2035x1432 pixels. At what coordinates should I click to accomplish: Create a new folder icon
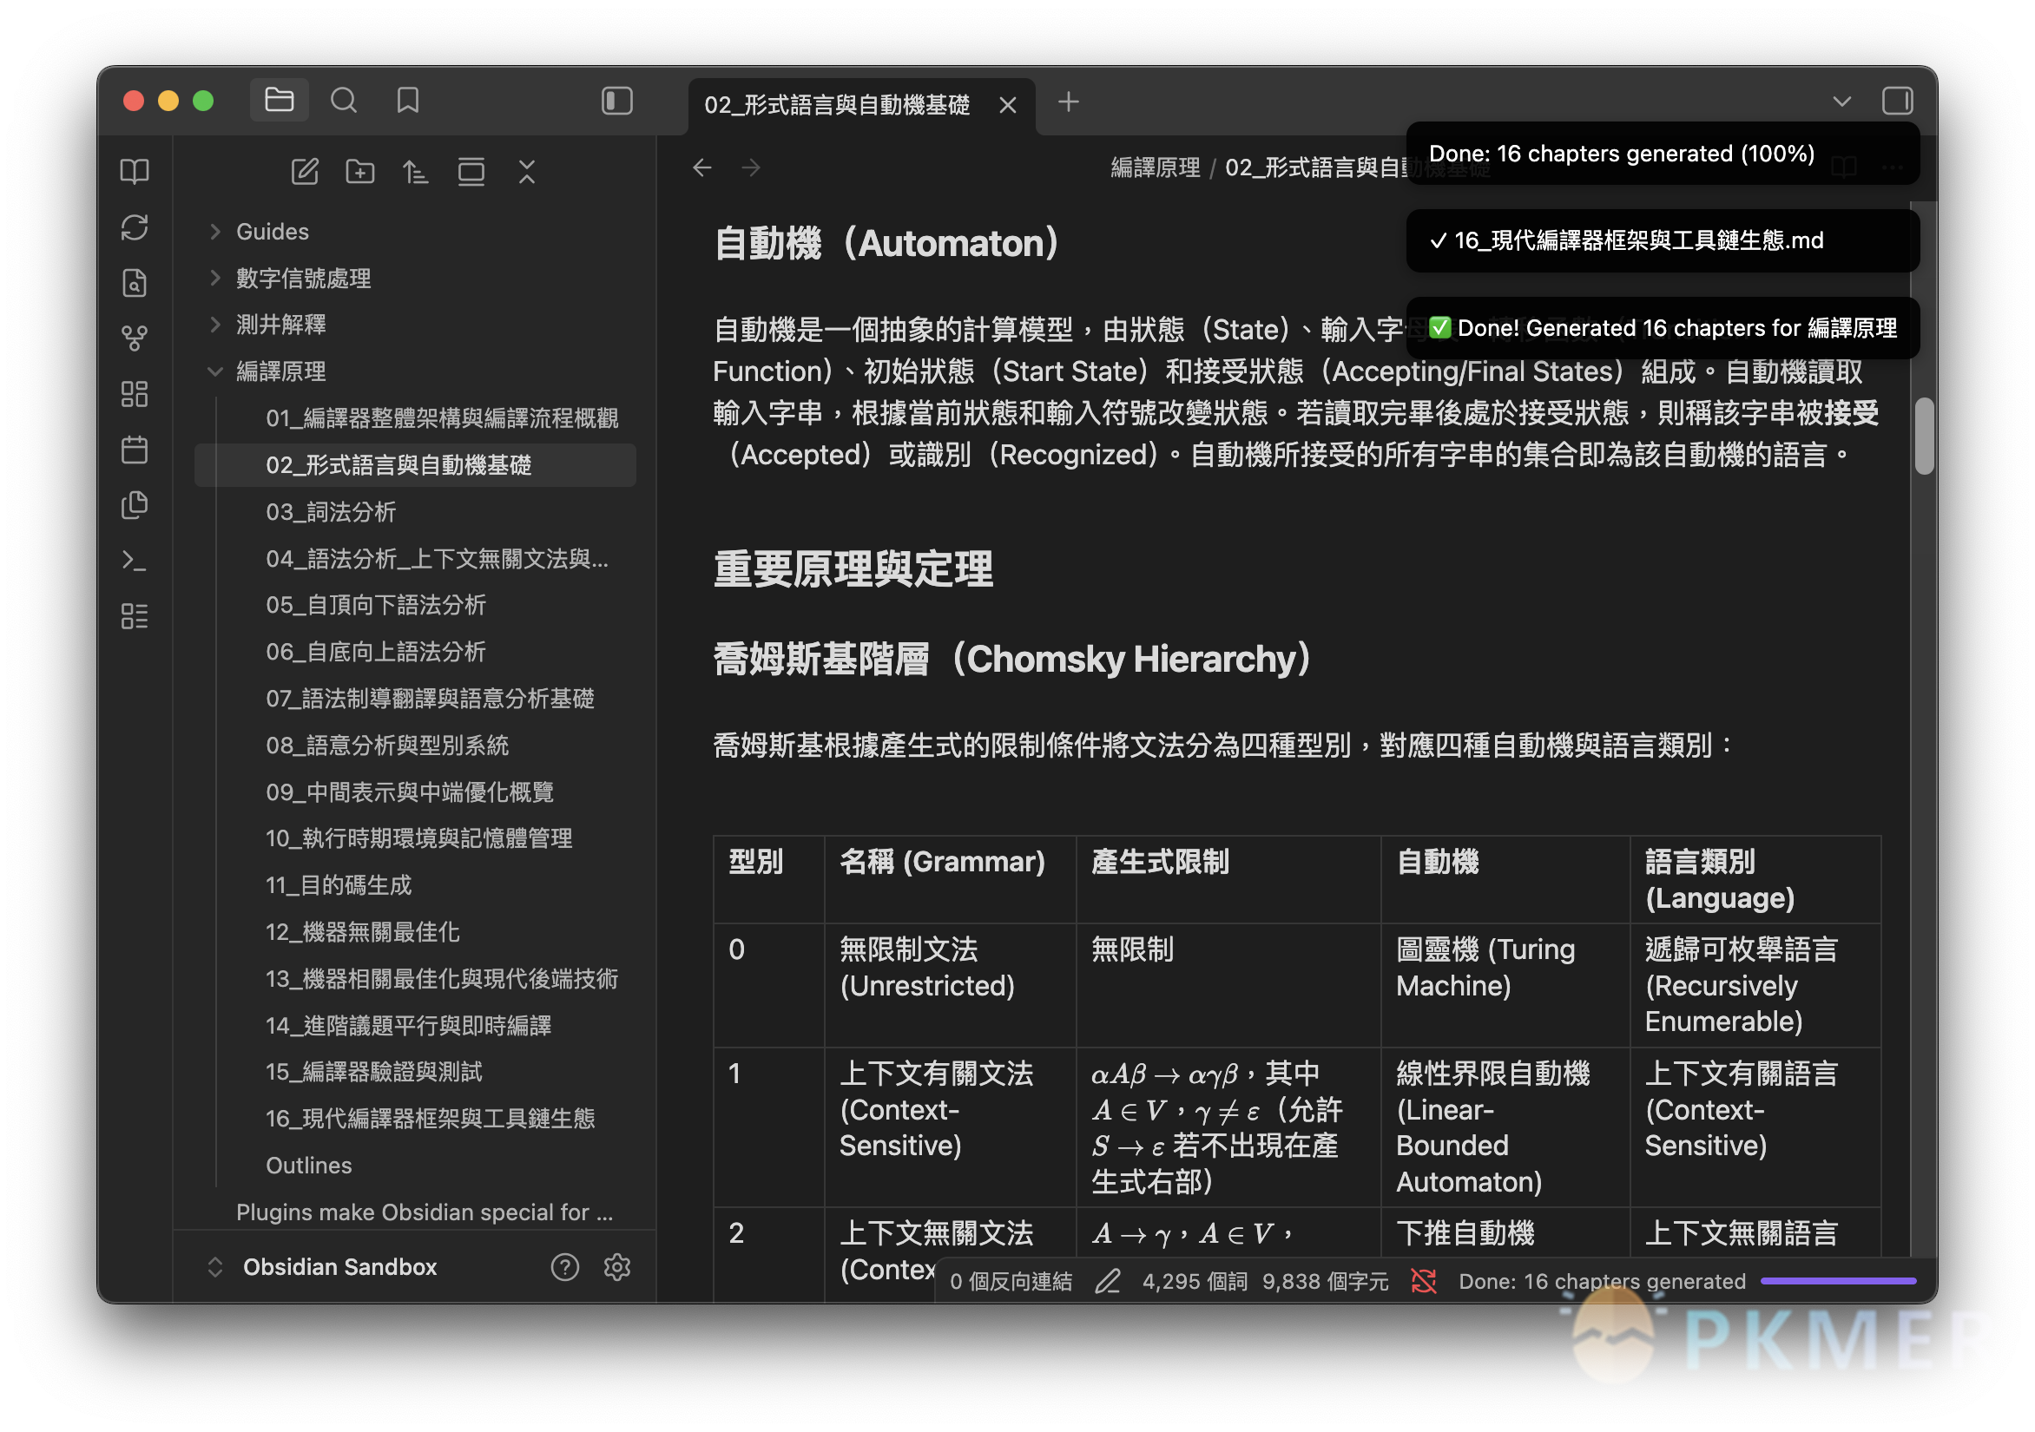pyautogui.click(x=359, y=171)
